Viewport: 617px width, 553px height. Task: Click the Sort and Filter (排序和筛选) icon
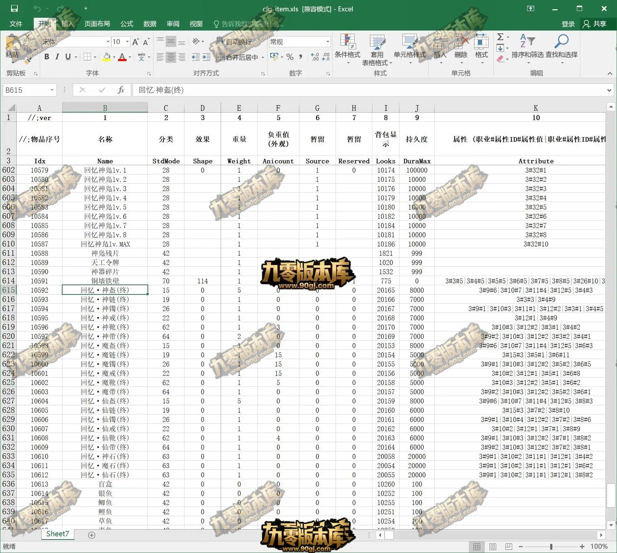pyautogui.click(x=527, y=48)
